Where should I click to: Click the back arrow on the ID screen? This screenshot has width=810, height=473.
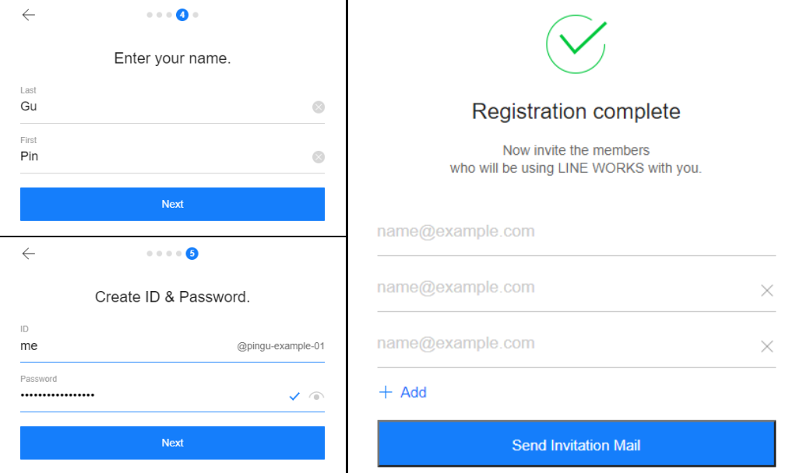pos(28,254)
